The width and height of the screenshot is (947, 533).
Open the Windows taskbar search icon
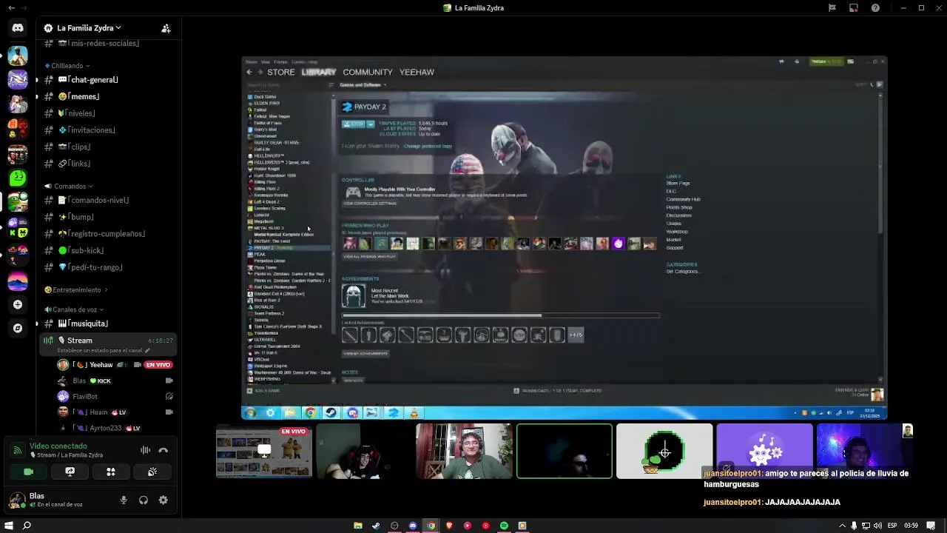(x=27, y=526)
